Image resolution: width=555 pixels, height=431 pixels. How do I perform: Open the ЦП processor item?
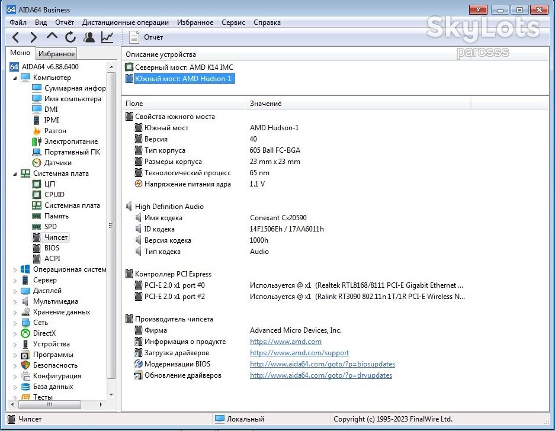pyautogui.click(x=44, y=184)
